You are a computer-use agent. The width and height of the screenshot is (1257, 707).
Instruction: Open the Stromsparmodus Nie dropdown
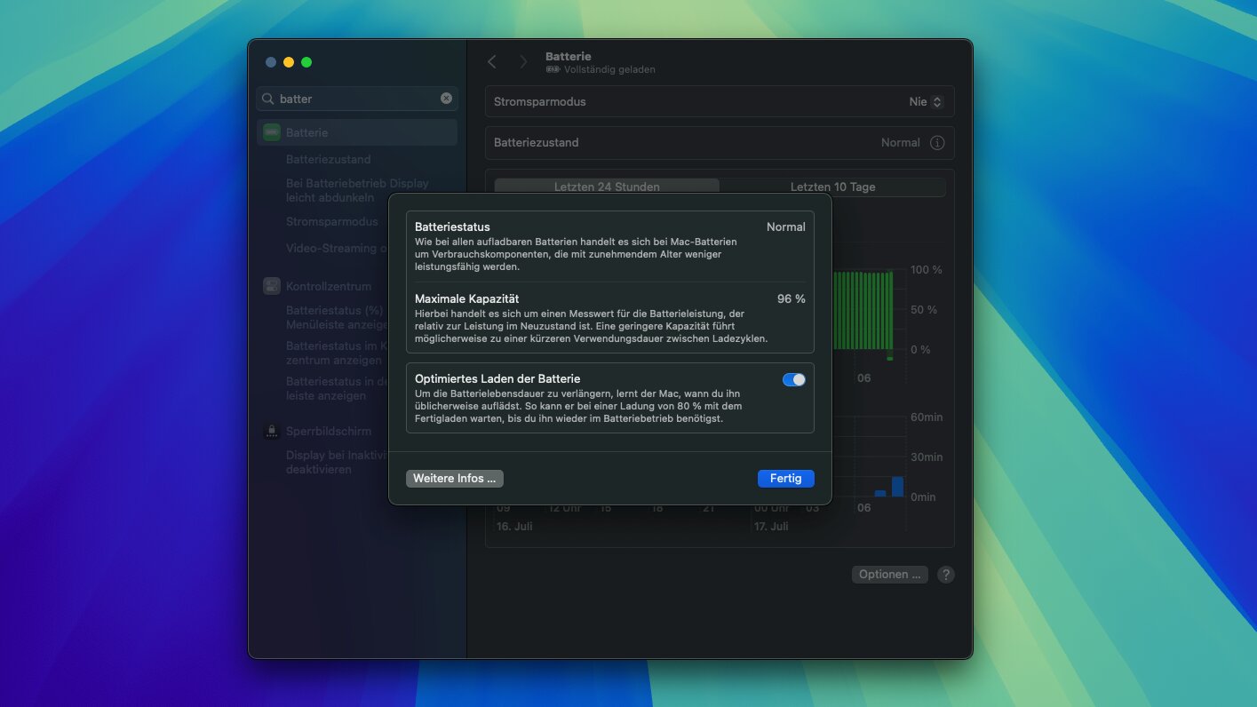click(x=925, y=101)
